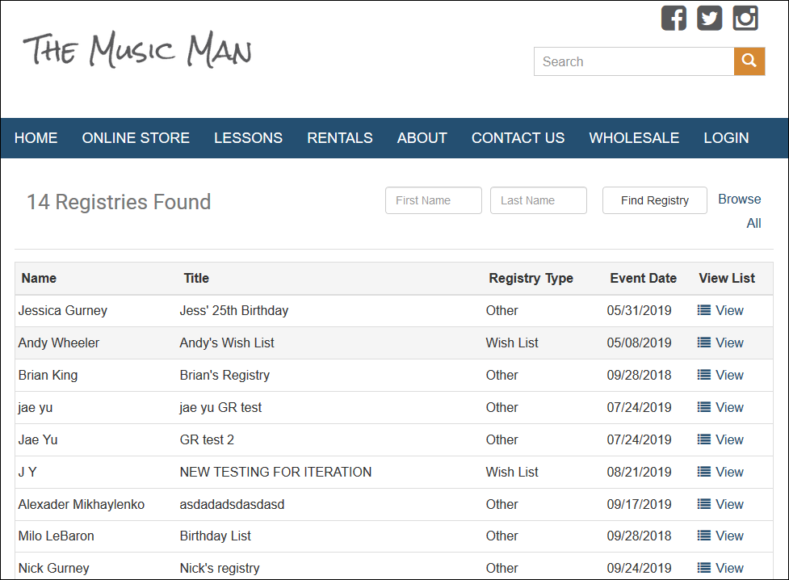View Jessica Gurney's registry list
The height and width of the screenshot is (580, 789).
coord(729,310)
